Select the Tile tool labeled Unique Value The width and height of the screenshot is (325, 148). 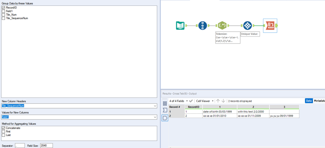[247, 25]
